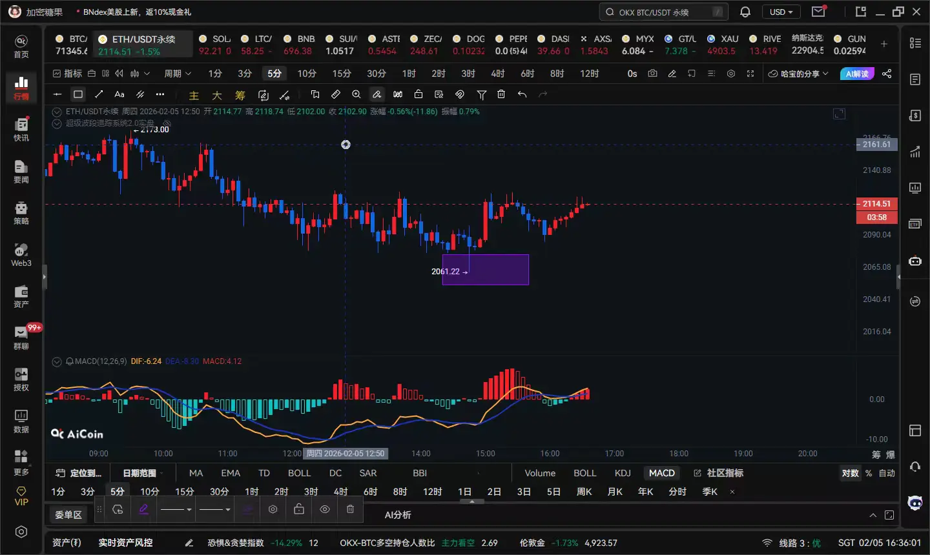Open the ruler measurement tool

point(336,94)
